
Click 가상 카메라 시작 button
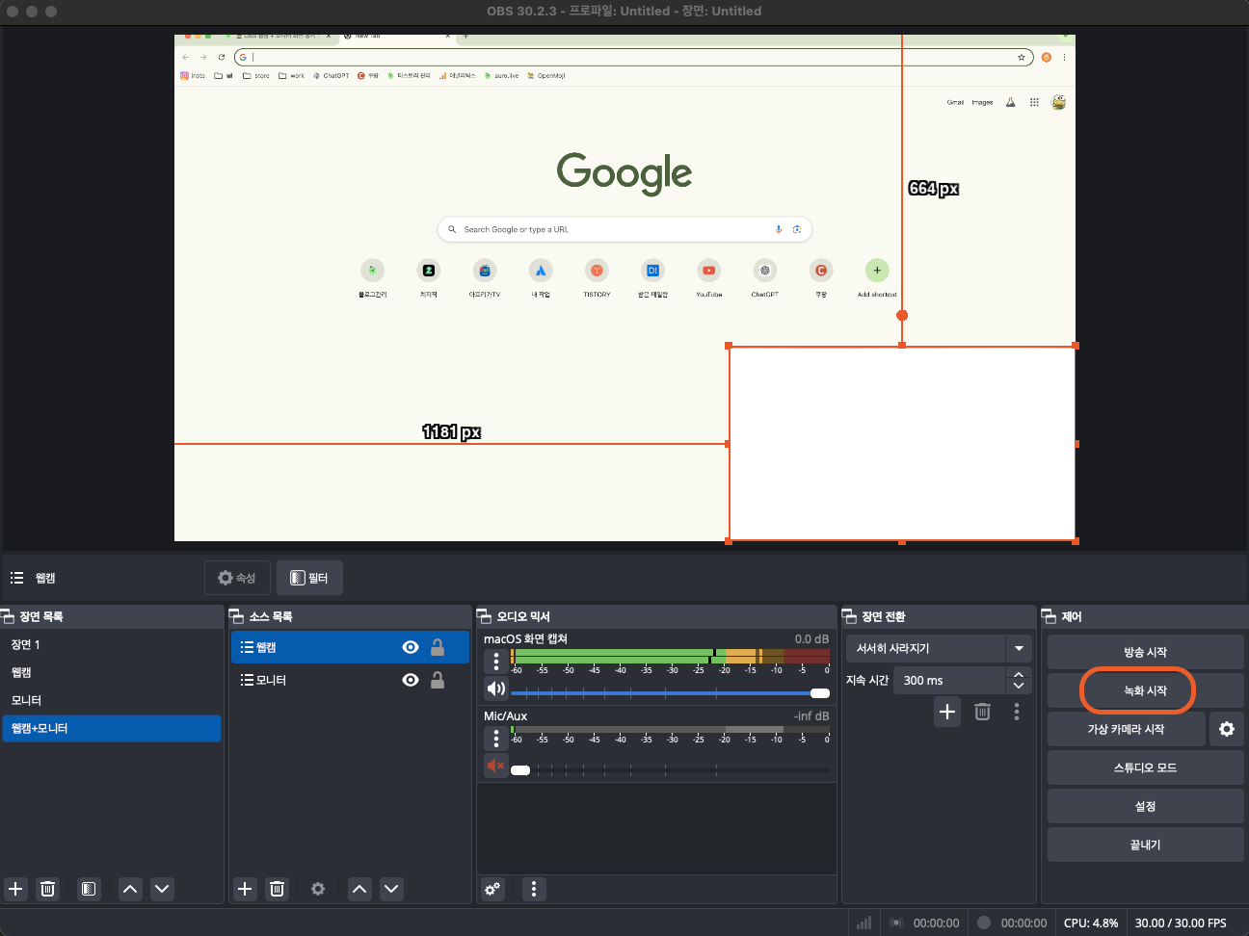coord(1127,729)
